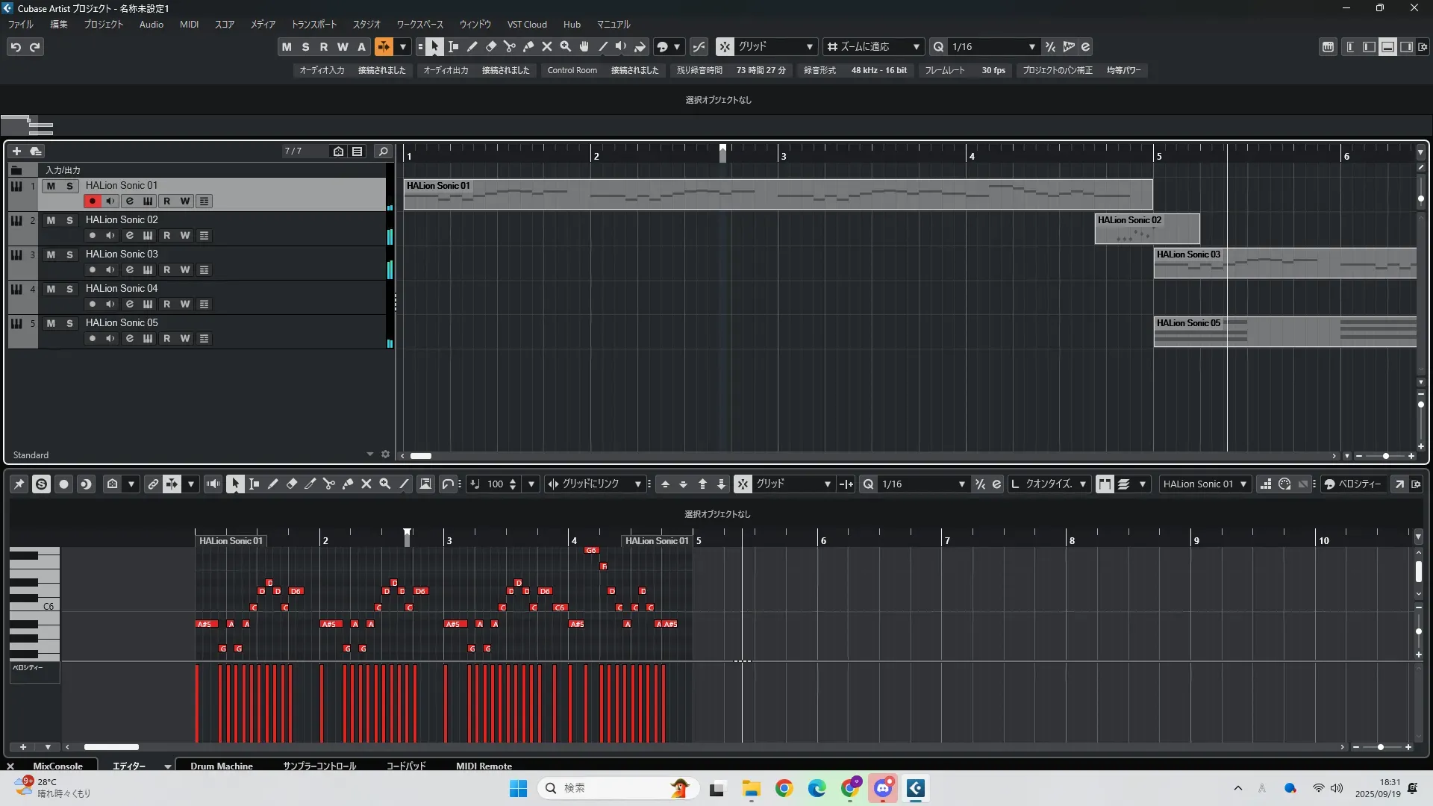The width and height of the screenshot is (1433, 806).
Task: Select the Eraser tool in top toolbar
Action: pos(491,47)
